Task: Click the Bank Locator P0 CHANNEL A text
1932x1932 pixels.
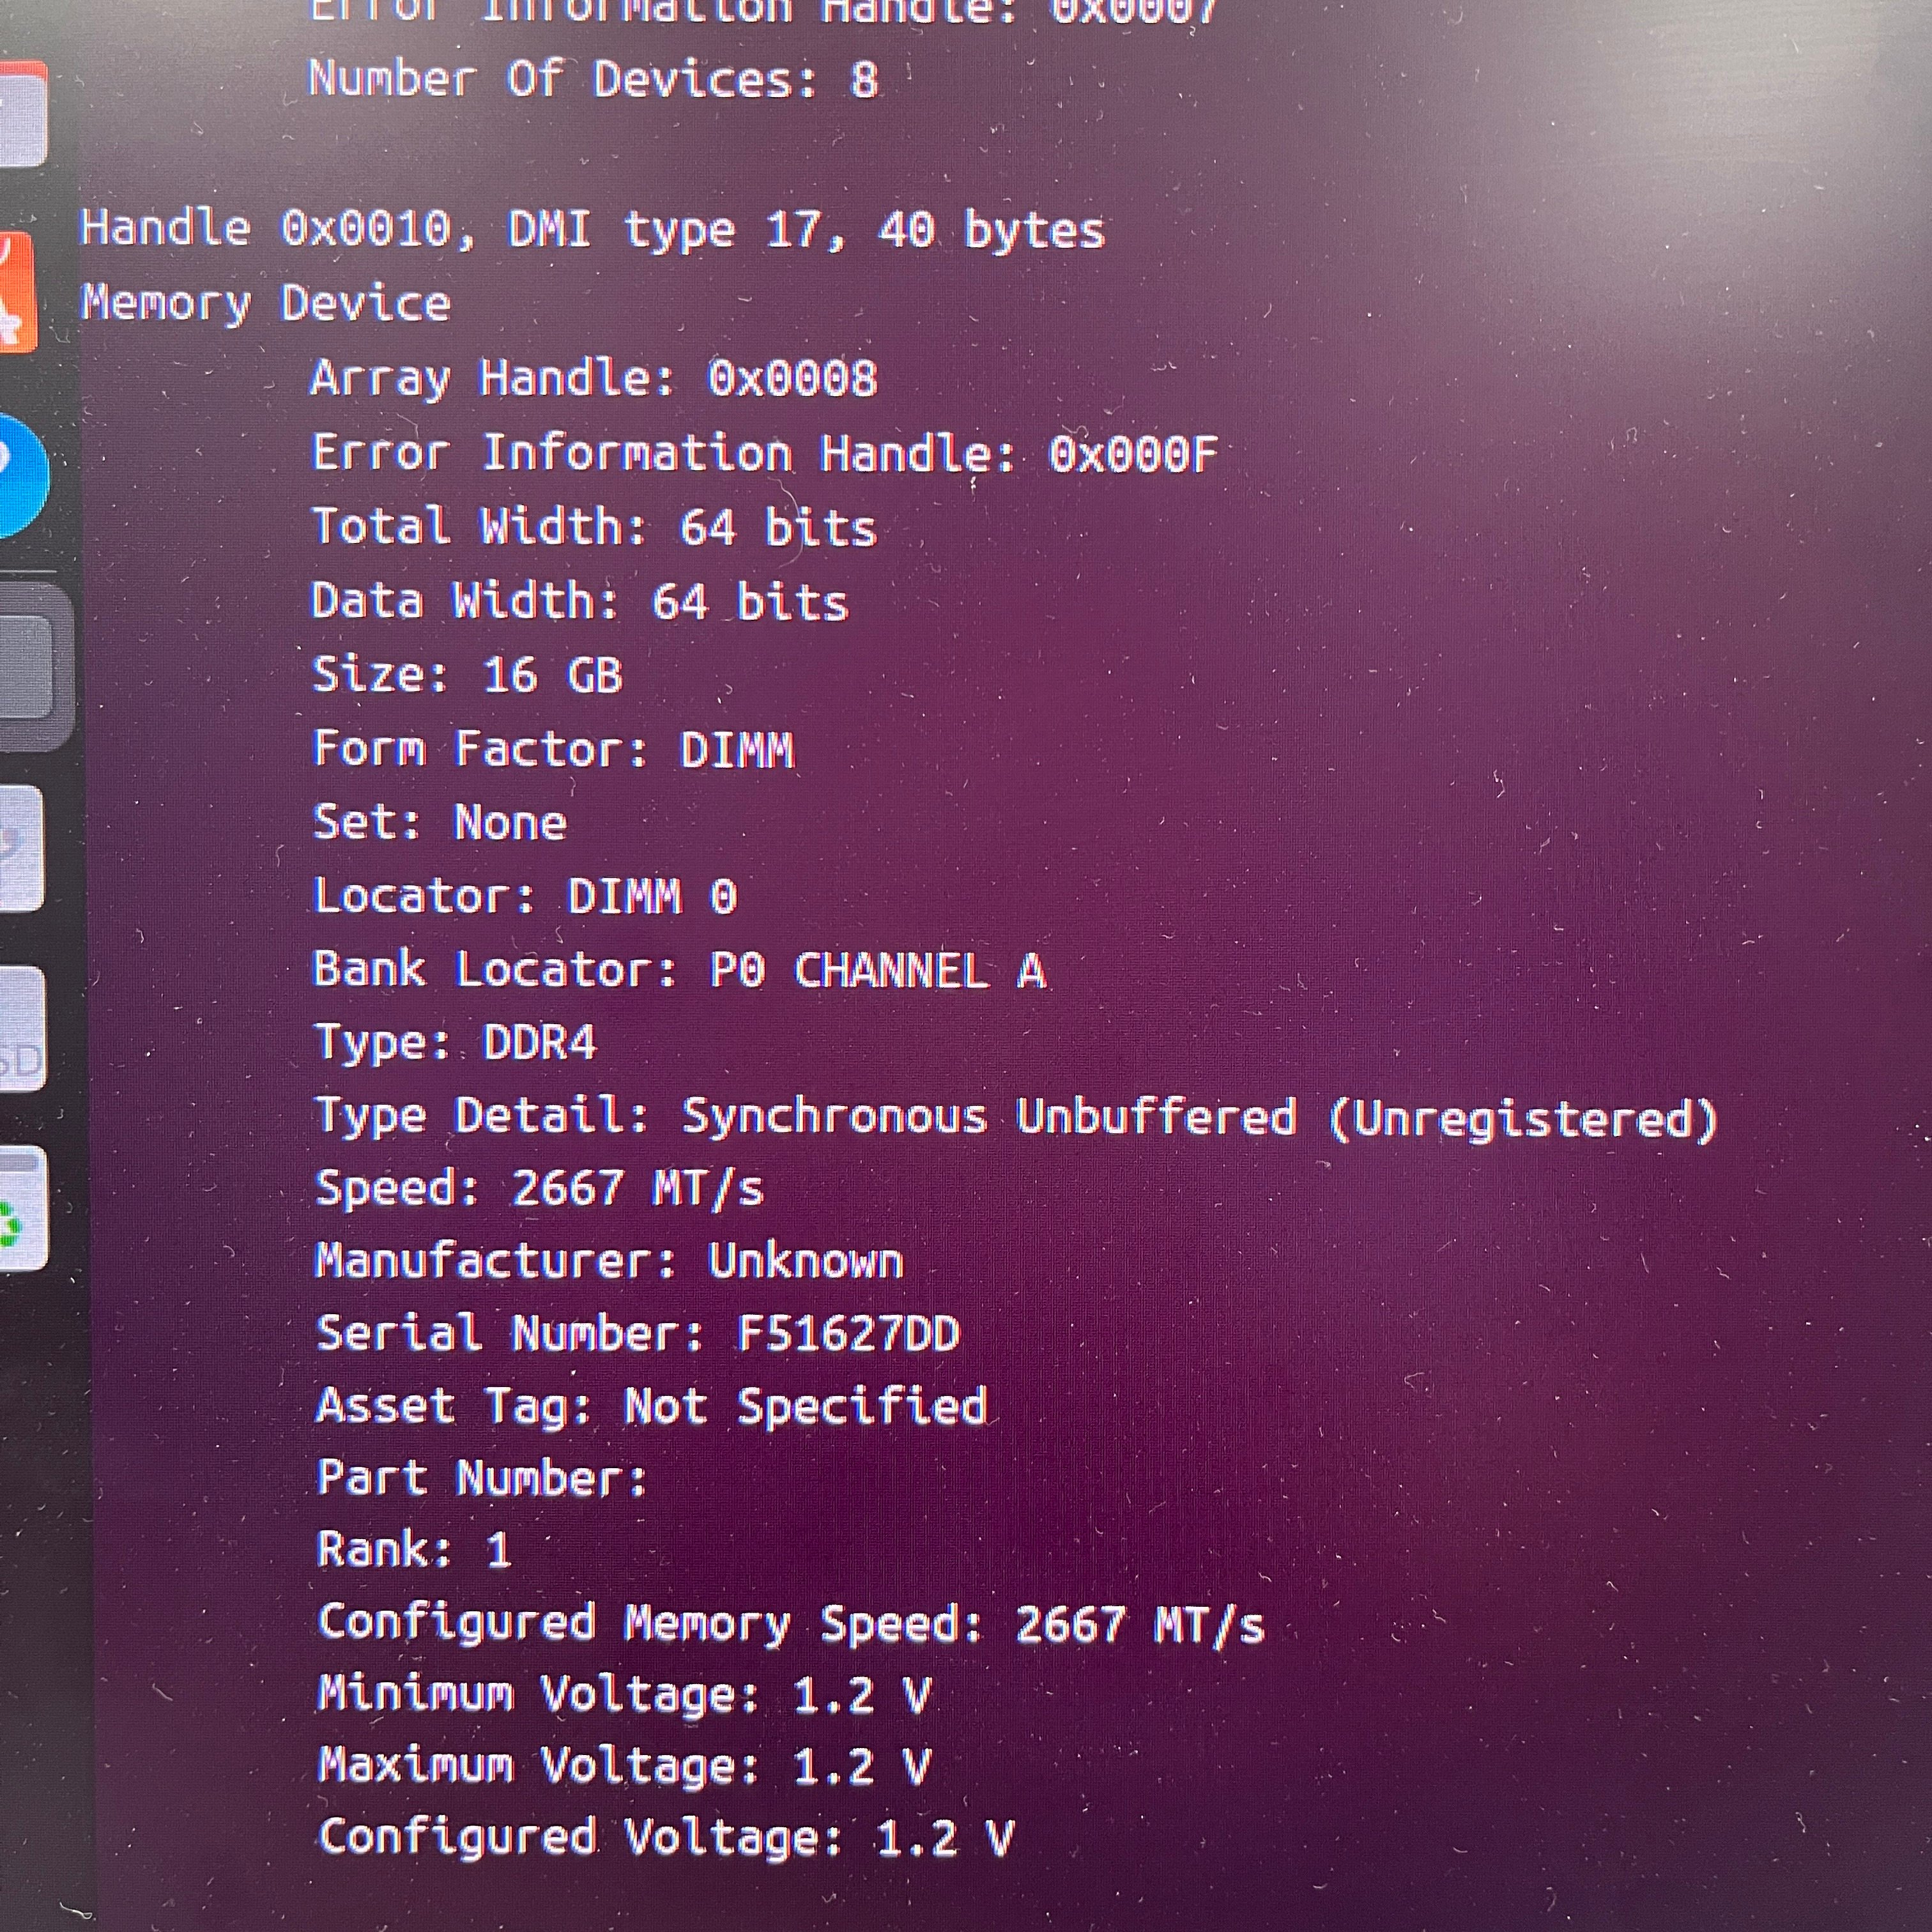Action: (x=680, y=970)
